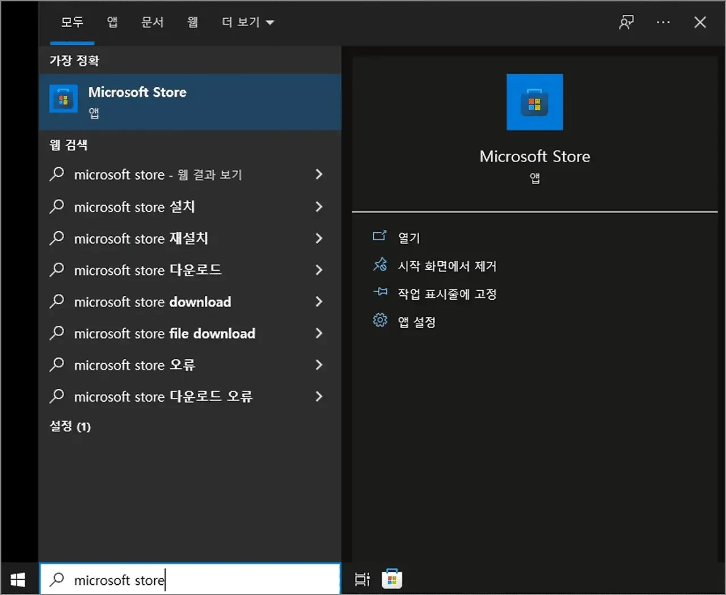Click the 작업 표시줄에 고정 pin icon

pyautogui.click(x=380, y=292)
